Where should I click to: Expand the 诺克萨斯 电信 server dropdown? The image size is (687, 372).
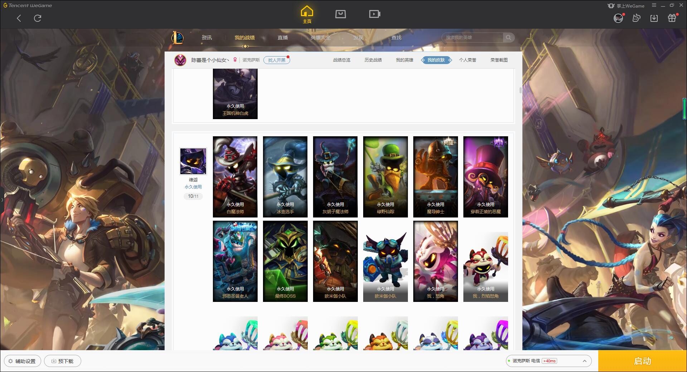549,361
